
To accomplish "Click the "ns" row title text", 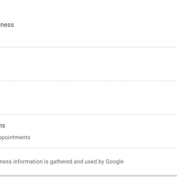I will pos(2,126).
